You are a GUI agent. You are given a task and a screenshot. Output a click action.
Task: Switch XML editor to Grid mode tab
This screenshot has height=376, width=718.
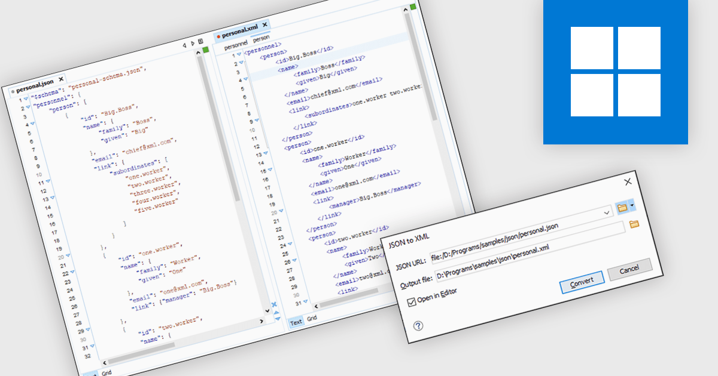coord(312,319)
